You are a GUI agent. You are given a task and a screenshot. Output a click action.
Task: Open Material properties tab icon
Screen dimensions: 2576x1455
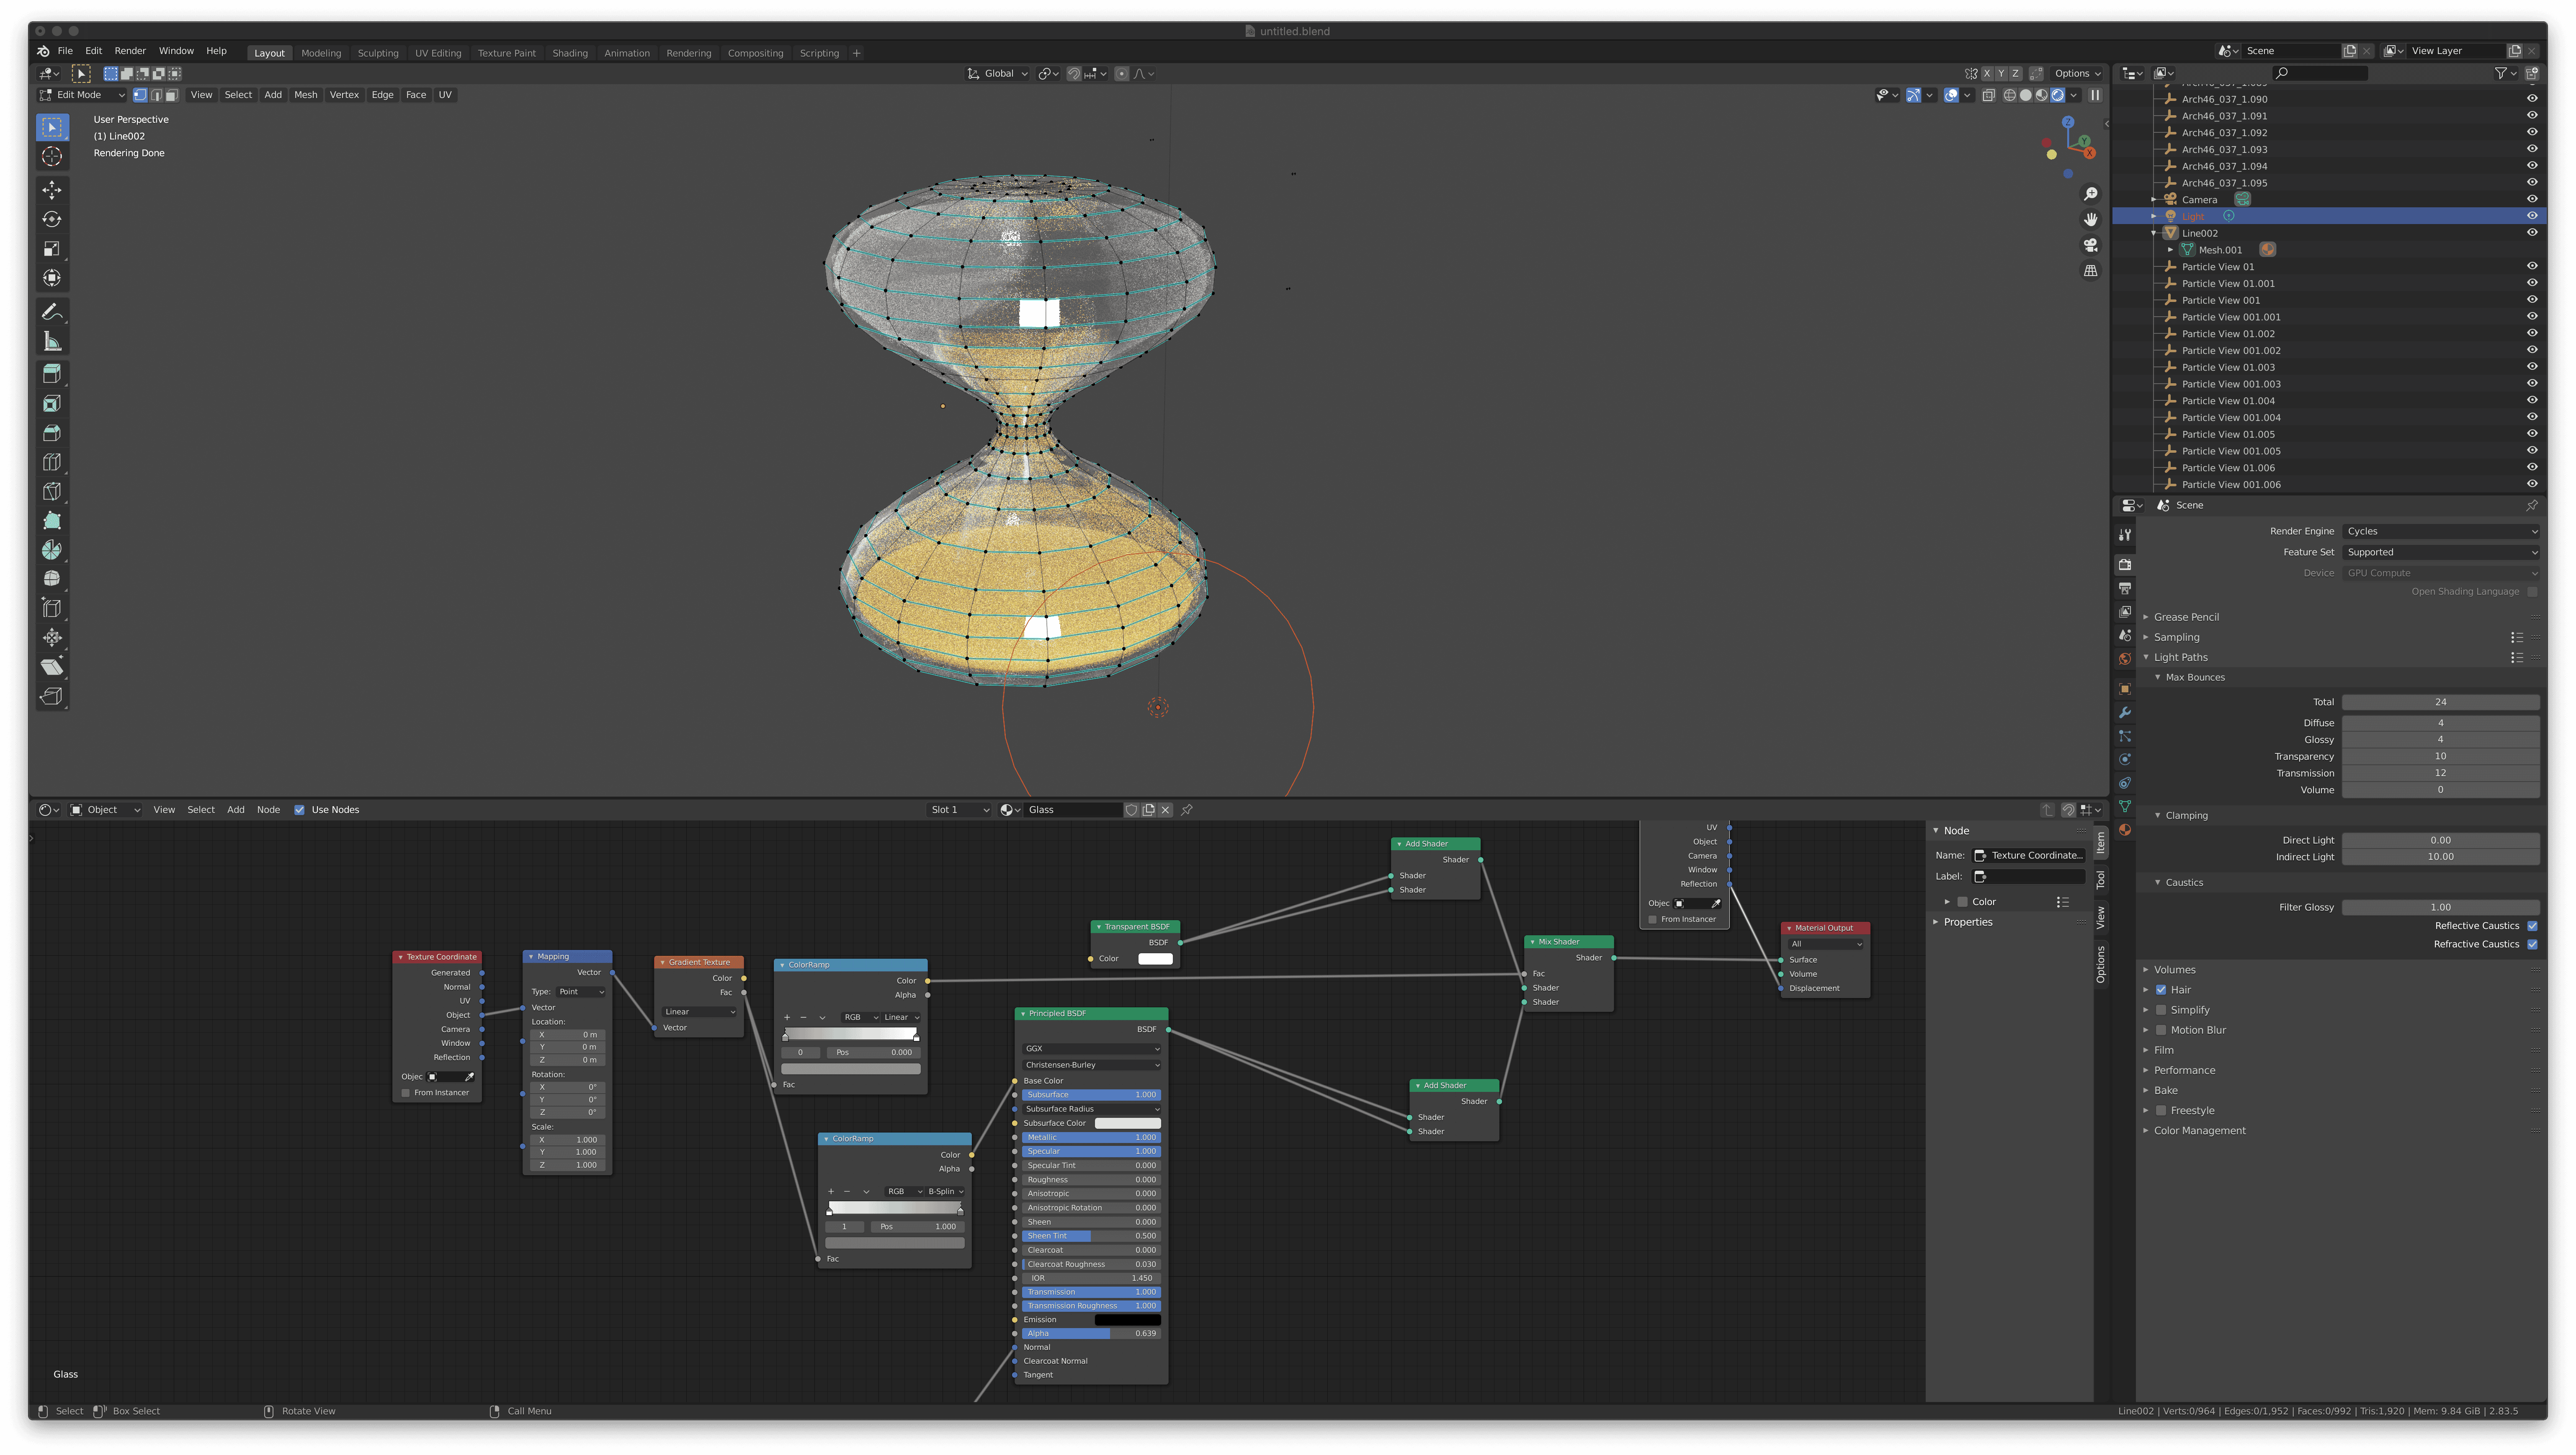pyautogui.click(x=2125, y=830)
